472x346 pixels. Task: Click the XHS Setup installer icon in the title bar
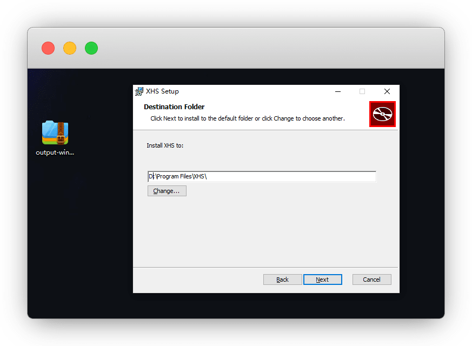click(x=139, y=91)
